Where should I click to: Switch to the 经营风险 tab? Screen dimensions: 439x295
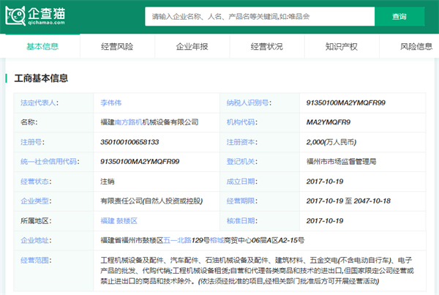click(x=117, y=47)
